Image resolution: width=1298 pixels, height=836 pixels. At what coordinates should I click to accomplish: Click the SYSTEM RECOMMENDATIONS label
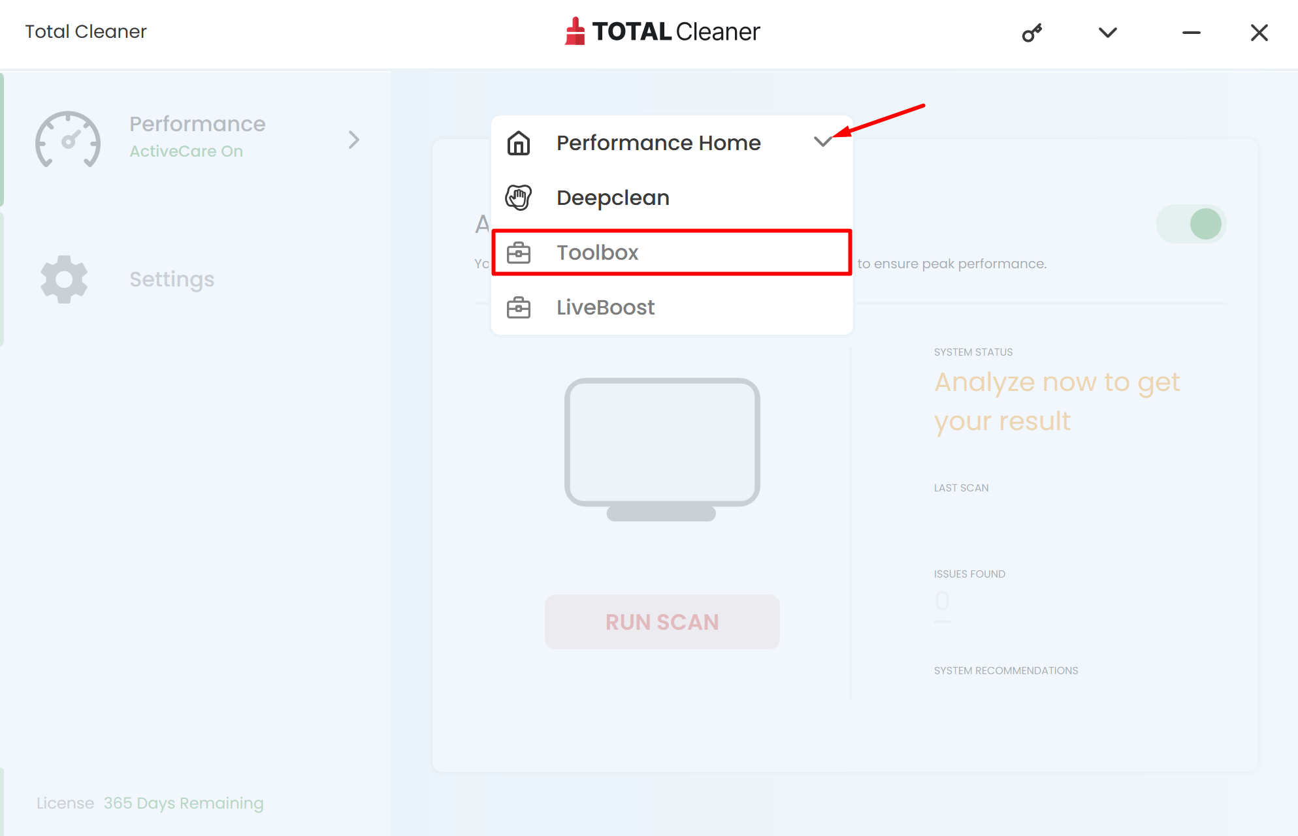point(1006,671)
